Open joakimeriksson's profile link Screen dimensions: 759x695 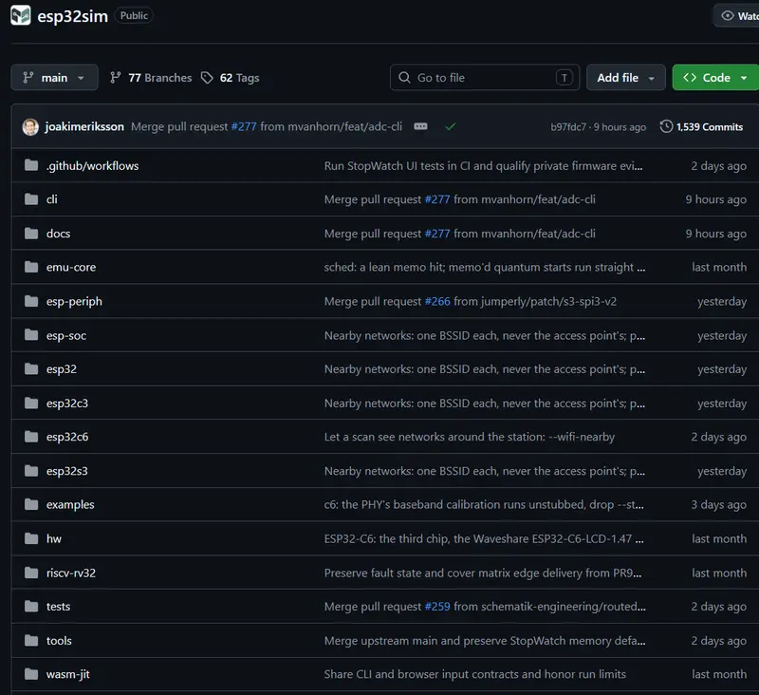tap(84, 127)
